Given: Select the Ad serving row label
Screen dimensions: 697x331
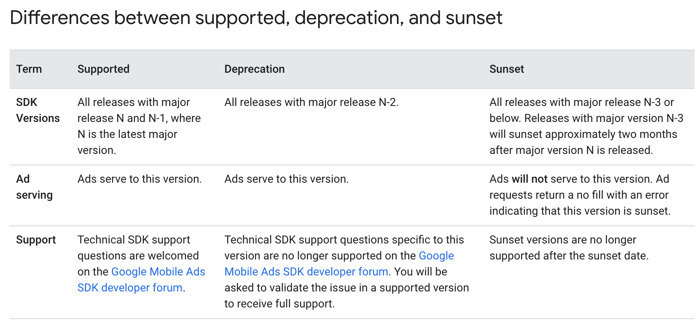Looking at the screenshot, I should (34, 187).
